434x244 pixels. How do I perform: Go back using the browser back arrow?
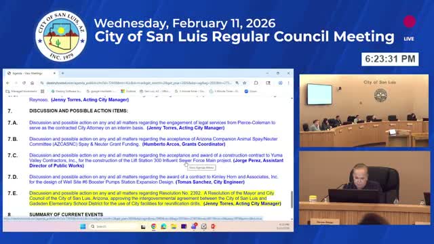(7, 83)
